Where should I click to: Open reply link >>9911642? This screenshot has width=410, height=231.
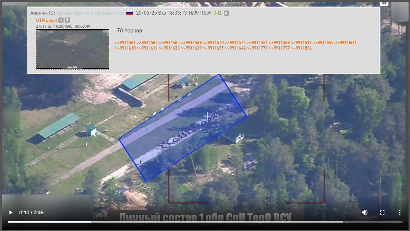tap(235, 48)
